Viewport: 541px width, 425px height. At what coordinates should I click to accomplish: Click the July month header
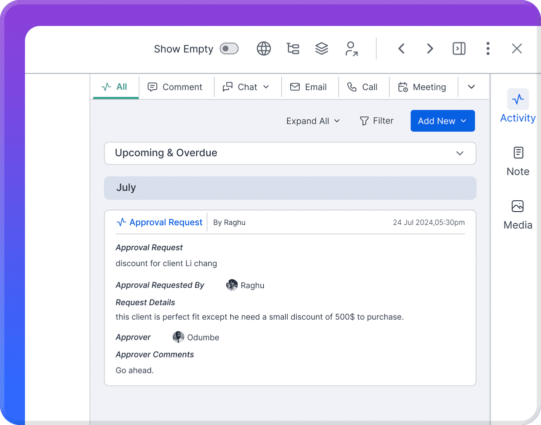(x=290, y=188)
